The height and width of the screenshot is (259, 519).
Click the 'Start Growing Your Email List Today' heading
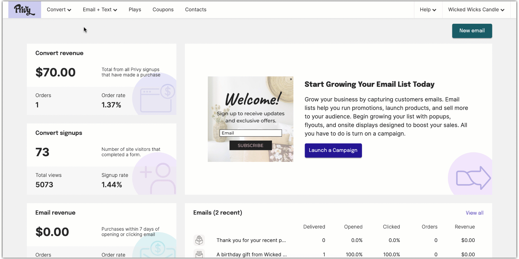[370, 84]
